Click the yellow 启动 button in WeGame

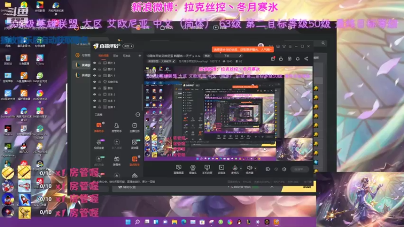[x=299, y=187]
